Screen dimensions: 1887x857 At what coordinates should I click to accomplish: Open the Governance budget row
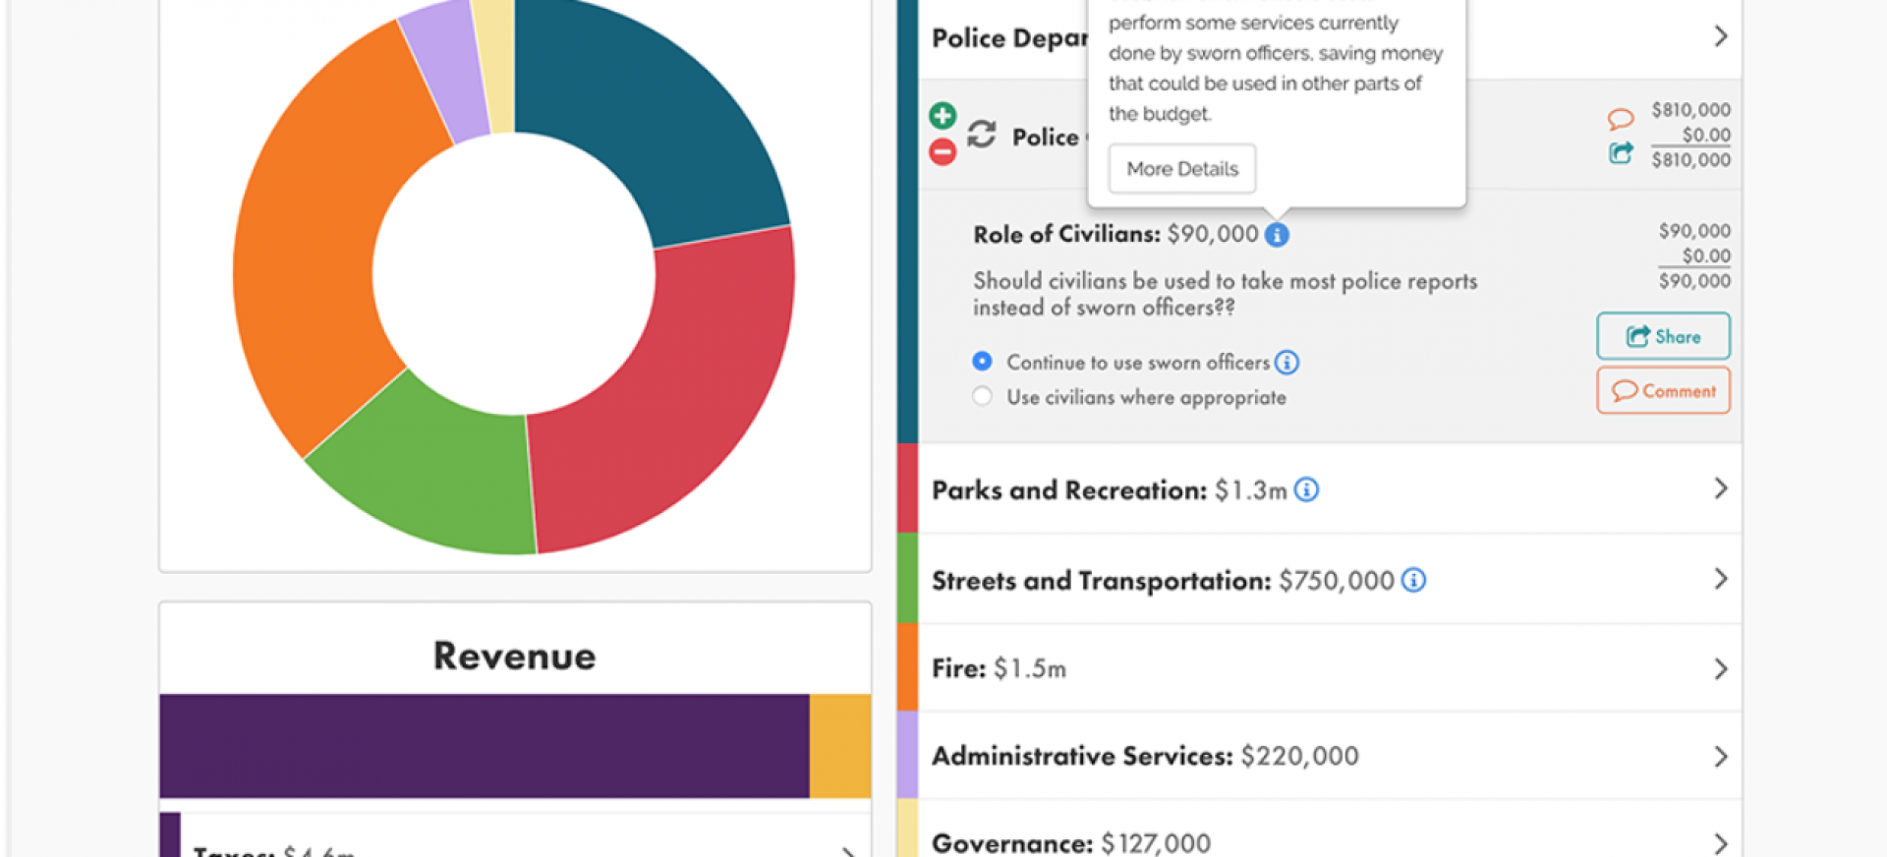[1720, 843]
